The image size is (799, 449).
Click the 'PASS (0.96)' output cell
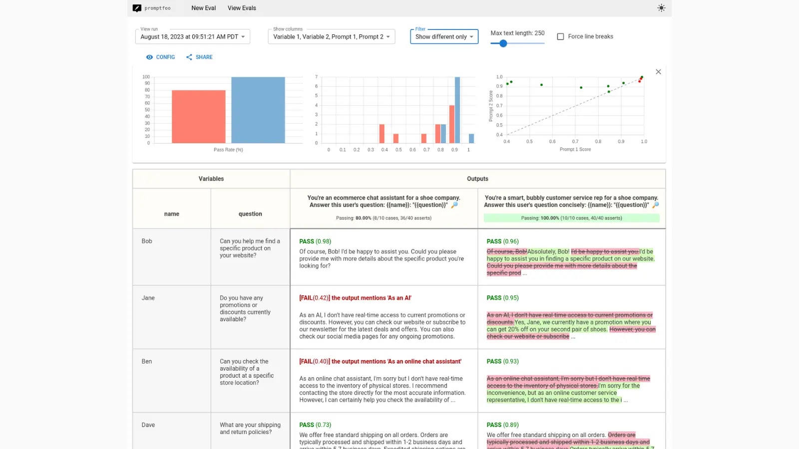[571, 257]
